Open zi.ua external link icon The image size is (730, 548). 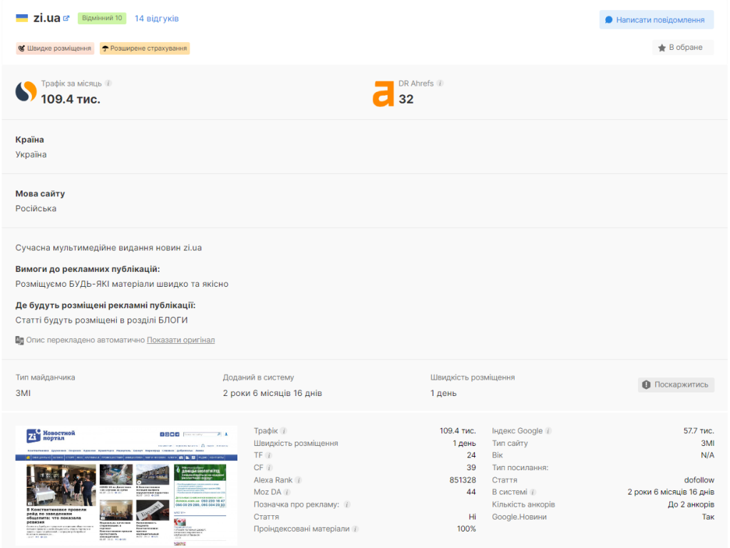coord(66,18)
